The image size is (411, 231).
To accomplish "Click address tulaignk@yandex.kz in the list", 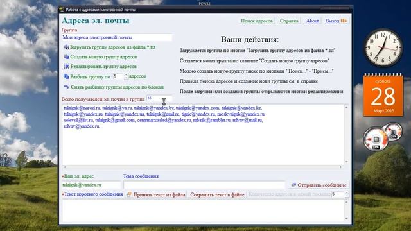I will pos(241,108).
